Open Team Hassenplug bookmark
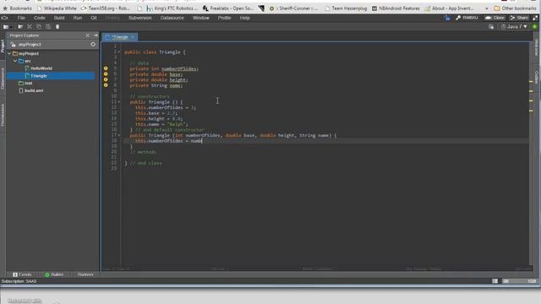Image resolution: width=541 pixels, height=304 pixels. [x=346, y=8]
